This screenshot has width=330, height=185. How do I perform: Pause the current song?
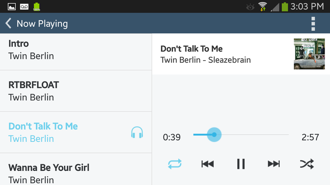click(x=241, y=164)
